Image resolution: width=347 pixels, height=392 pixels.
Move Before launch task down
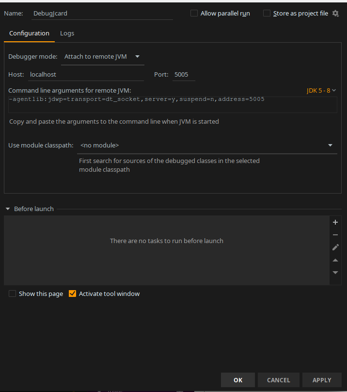[335, 273]
